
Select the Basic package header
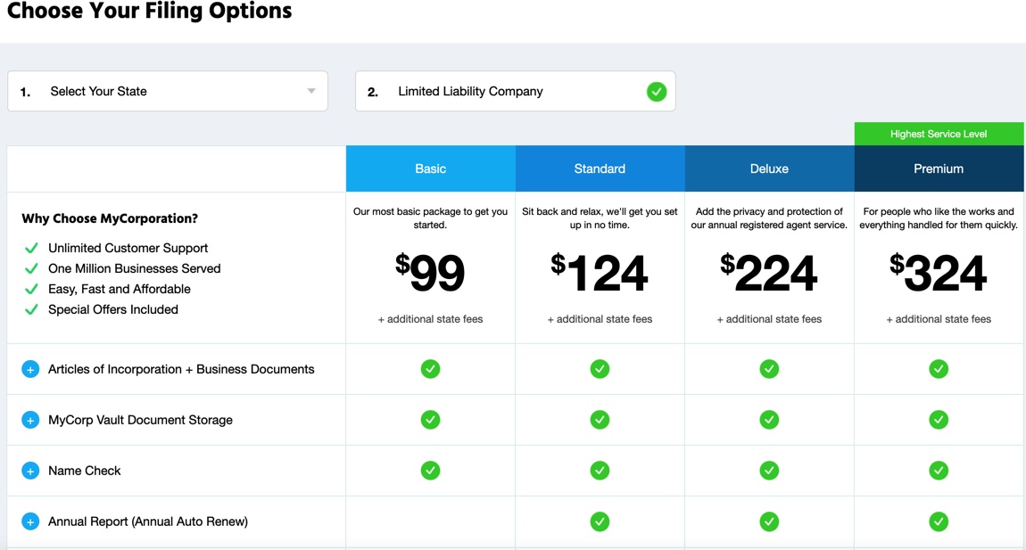click(431, 168)
